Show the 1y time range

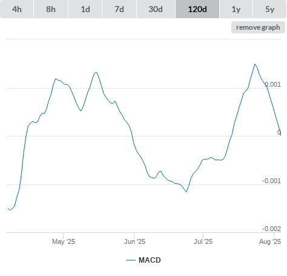(x=236, y=9)
